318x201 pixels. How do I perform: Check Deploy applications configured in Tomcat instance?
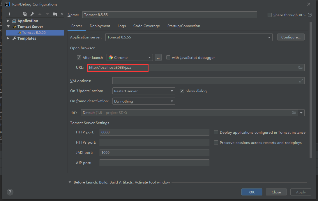pyautogui.click(x=216, y=132)
